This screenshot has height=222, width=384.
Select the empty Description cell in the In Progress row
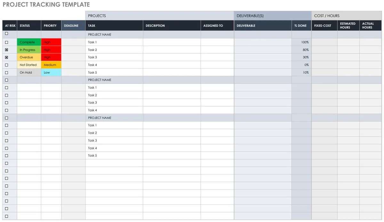(x=172, y=50)
